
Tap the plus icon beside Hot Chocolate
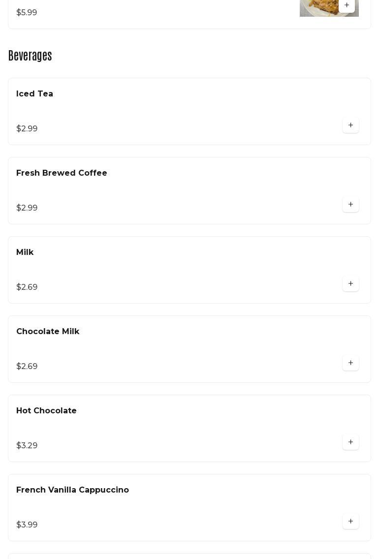click(x=350, y=442)
